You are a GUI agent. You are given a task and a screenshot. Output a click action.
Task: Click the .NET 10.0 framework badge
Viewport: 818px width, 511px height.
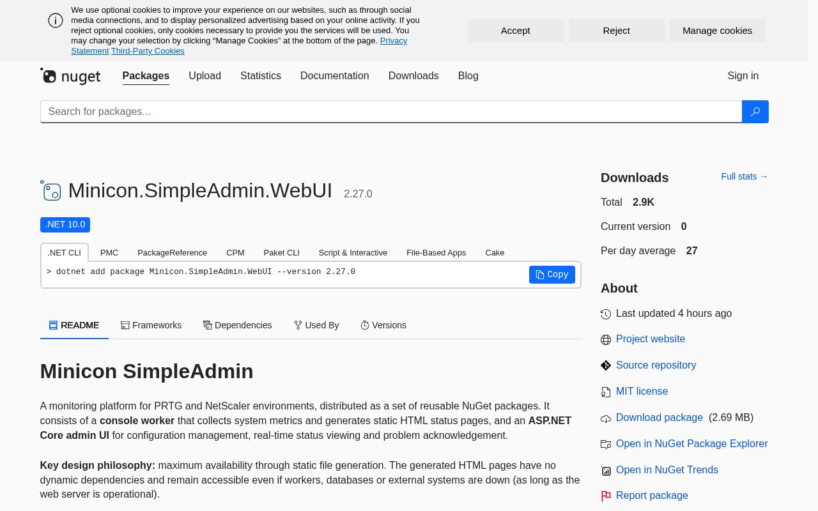65,225
